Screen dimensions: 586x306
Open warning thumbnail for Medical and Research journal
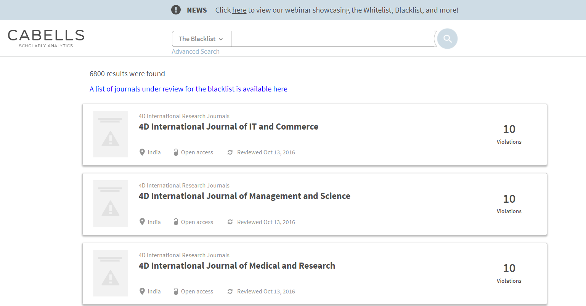click(x=111, y=273)
